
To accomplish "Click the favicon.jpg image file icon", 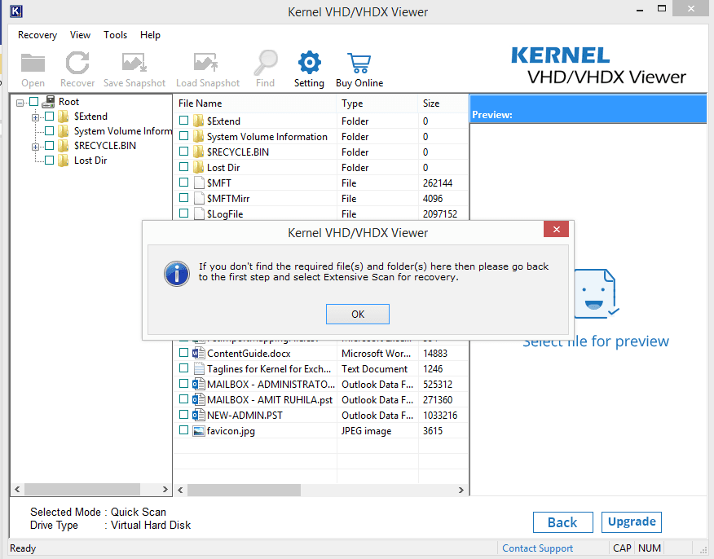I will tap(198, 431).
